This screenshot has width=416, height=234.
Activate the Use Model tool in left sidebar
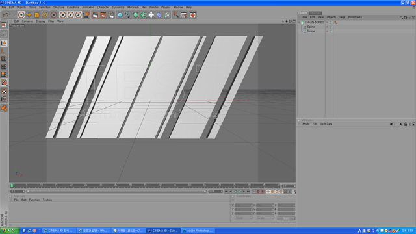point(4,43)
